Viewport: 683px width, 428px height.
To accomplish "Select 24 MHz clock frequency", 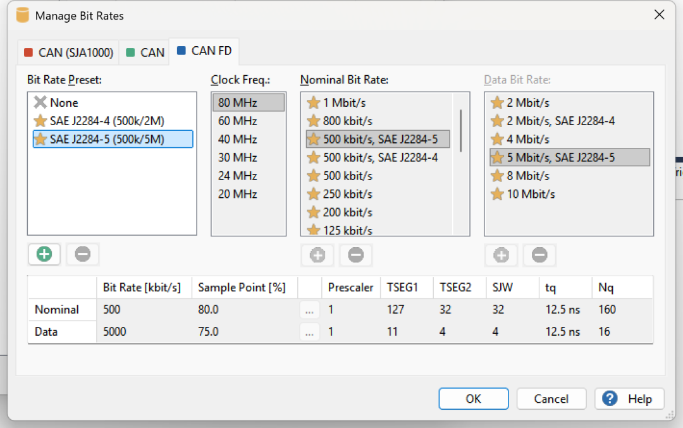I will pos(249,176).
